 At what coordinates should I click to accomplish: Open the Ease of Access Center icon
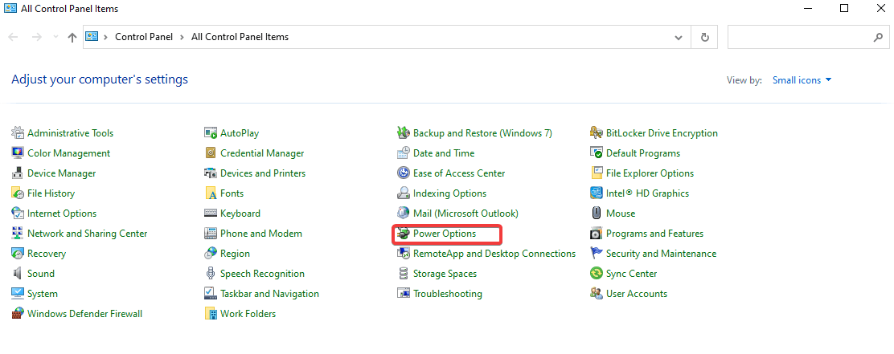coord(404,173)
